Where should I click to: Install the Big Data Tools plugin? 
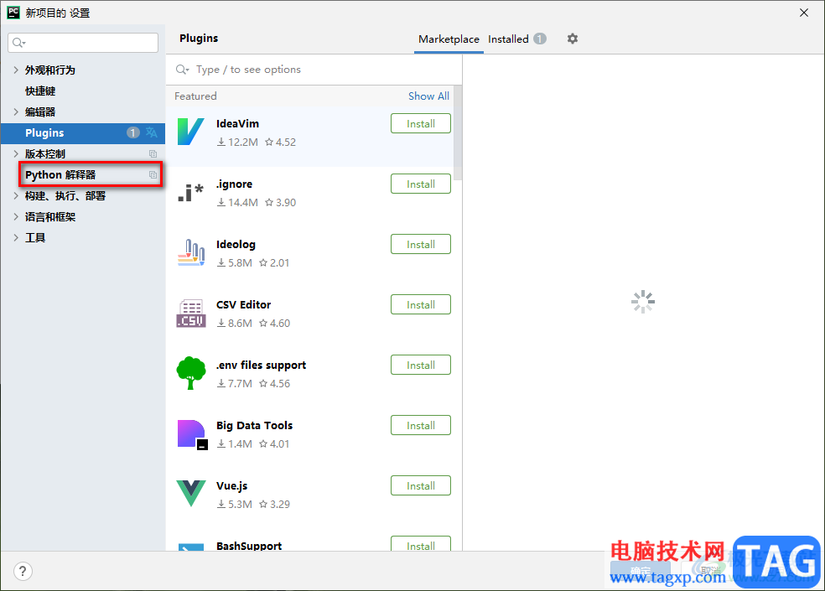(x=420, y=425)
